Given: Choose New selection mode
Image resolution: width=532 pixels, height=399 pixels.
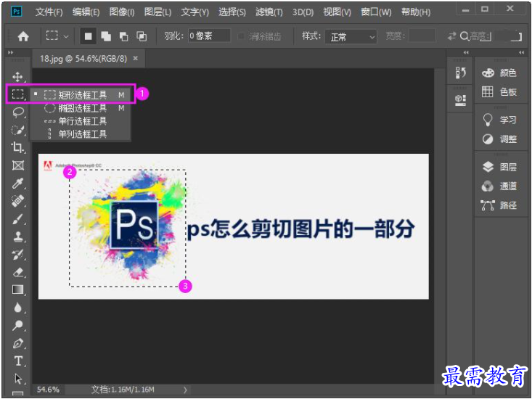Looking at the screenshot, I should 88,36.
